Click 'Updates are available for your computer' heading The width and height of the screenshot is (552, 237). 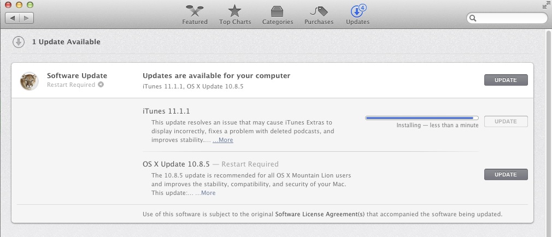[x=216, y=75]
